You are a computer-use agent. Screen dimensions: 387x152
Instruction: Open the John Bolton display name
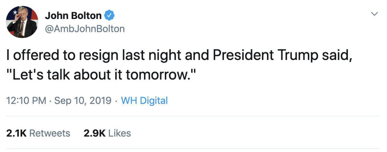(x=73, y=16)
